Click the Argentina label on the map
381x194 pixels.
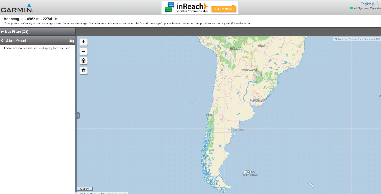pyautogui.click(x=236, y=130)
